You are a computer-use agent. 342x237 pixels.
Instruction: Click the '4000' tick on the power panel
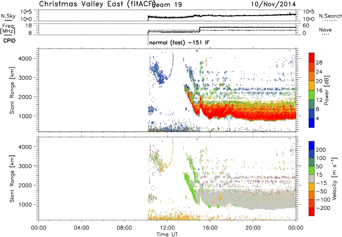(x=25, y=59)
